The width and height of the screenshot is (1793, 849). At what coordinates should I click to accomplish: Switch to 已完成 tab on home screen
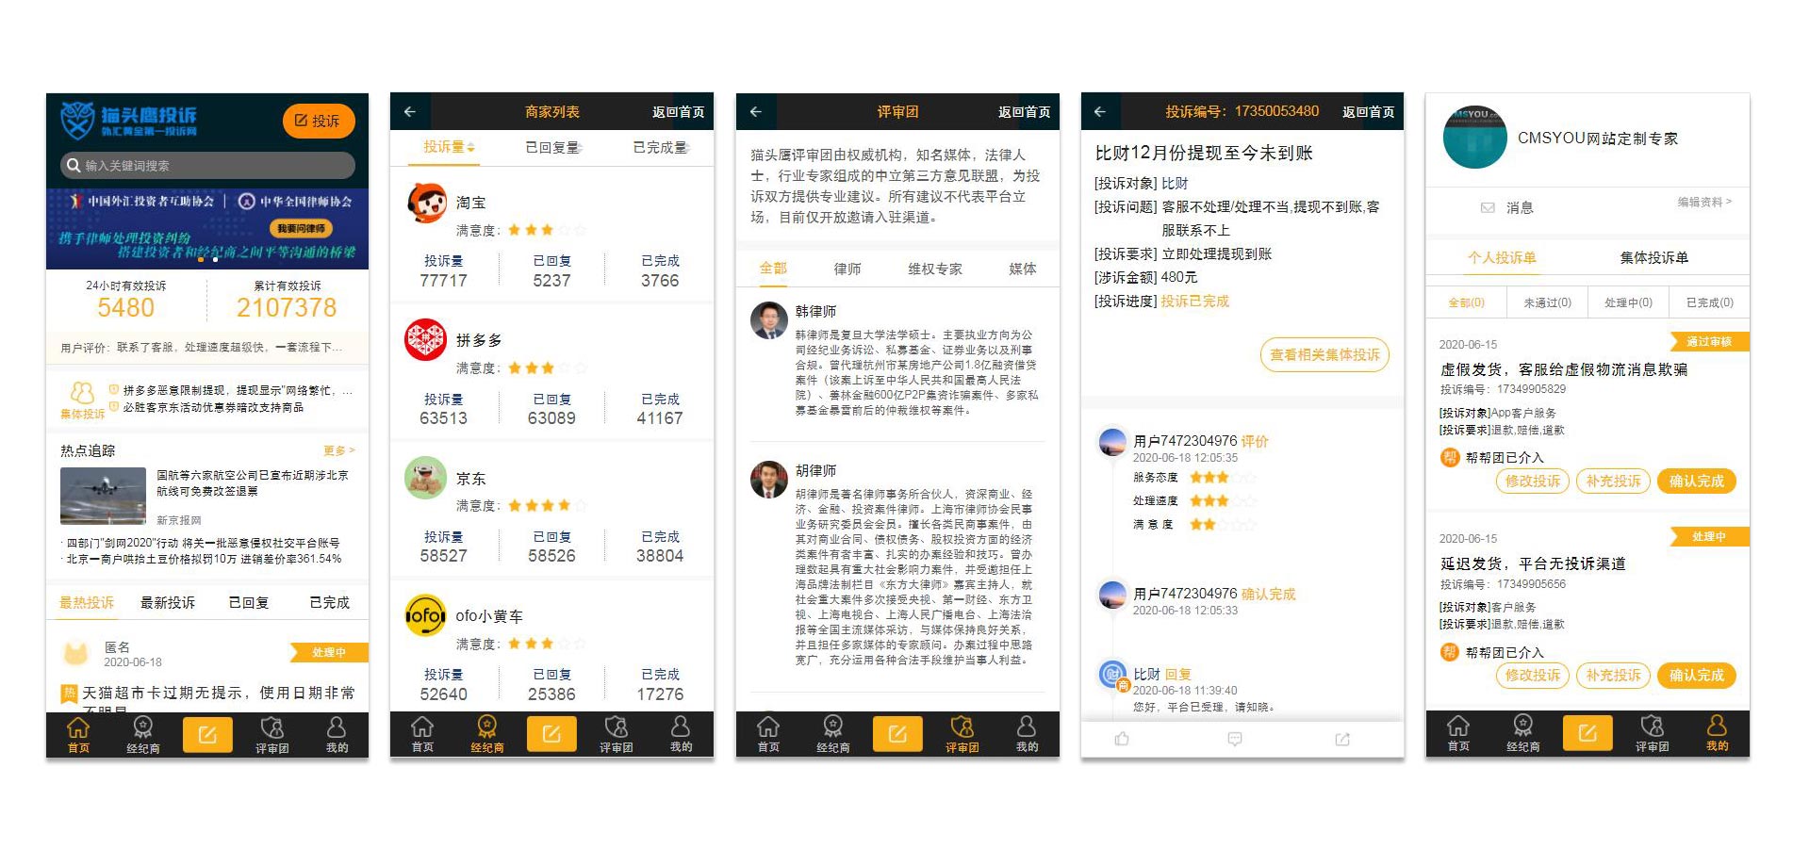tap(329, 602)
